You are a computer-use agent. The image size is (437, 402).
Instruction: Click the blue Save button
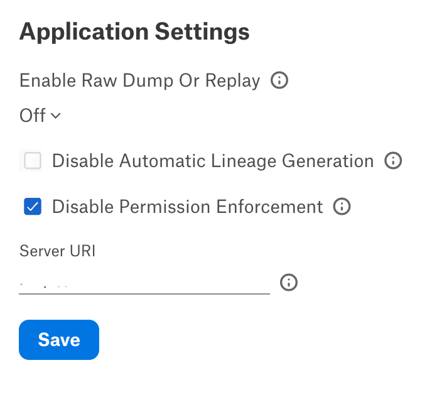pos(59,340)
